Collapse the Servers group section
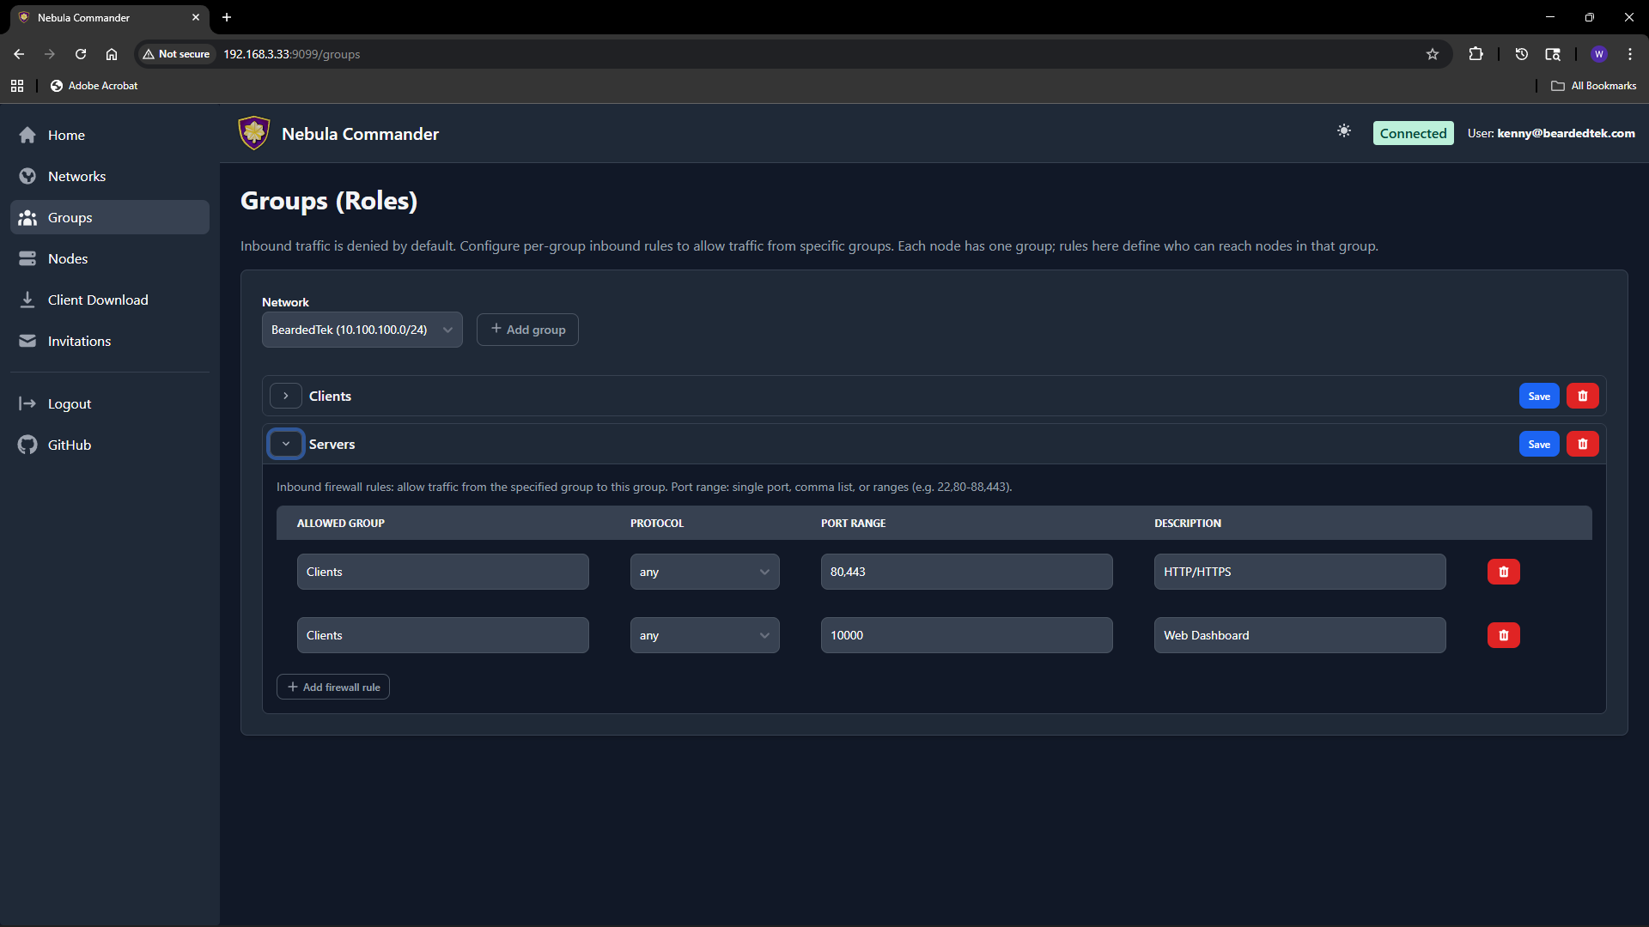Image resolution: width=1649 pixels, height=927 pixels. pos(286,444)
